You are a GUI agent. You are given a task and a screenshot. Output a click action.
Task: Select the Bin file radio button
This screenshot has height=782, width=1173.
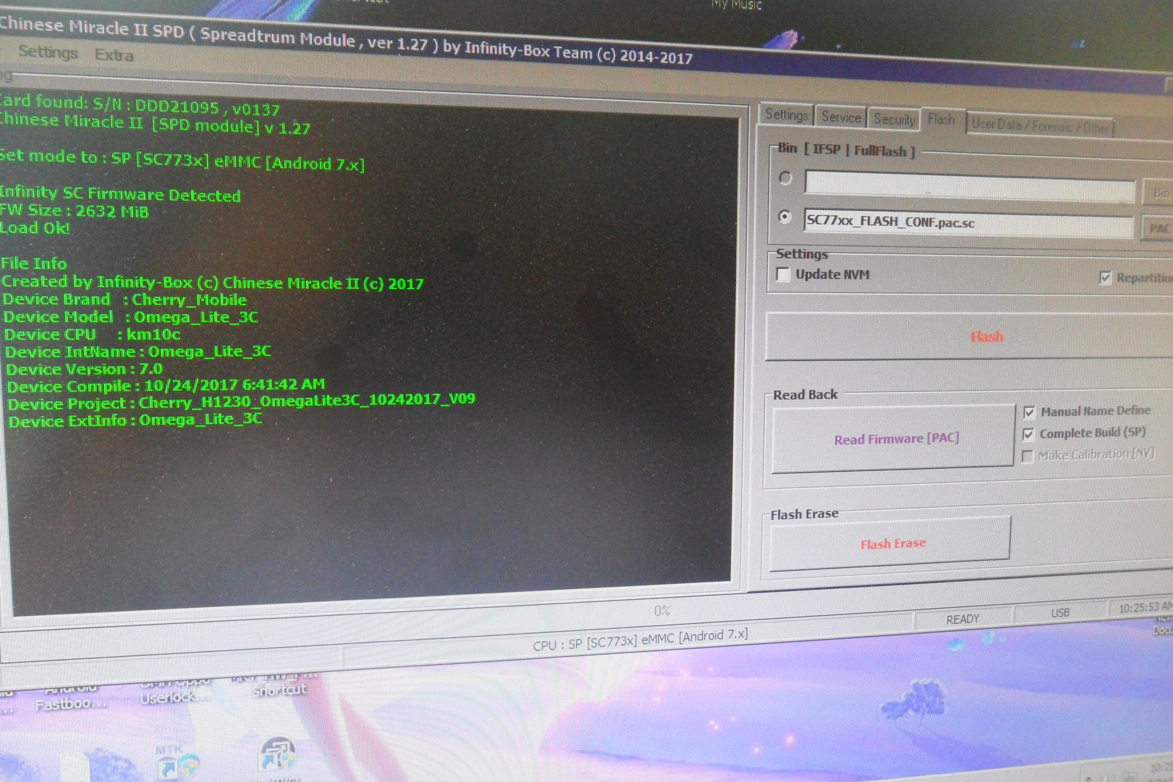click(785, 178)
